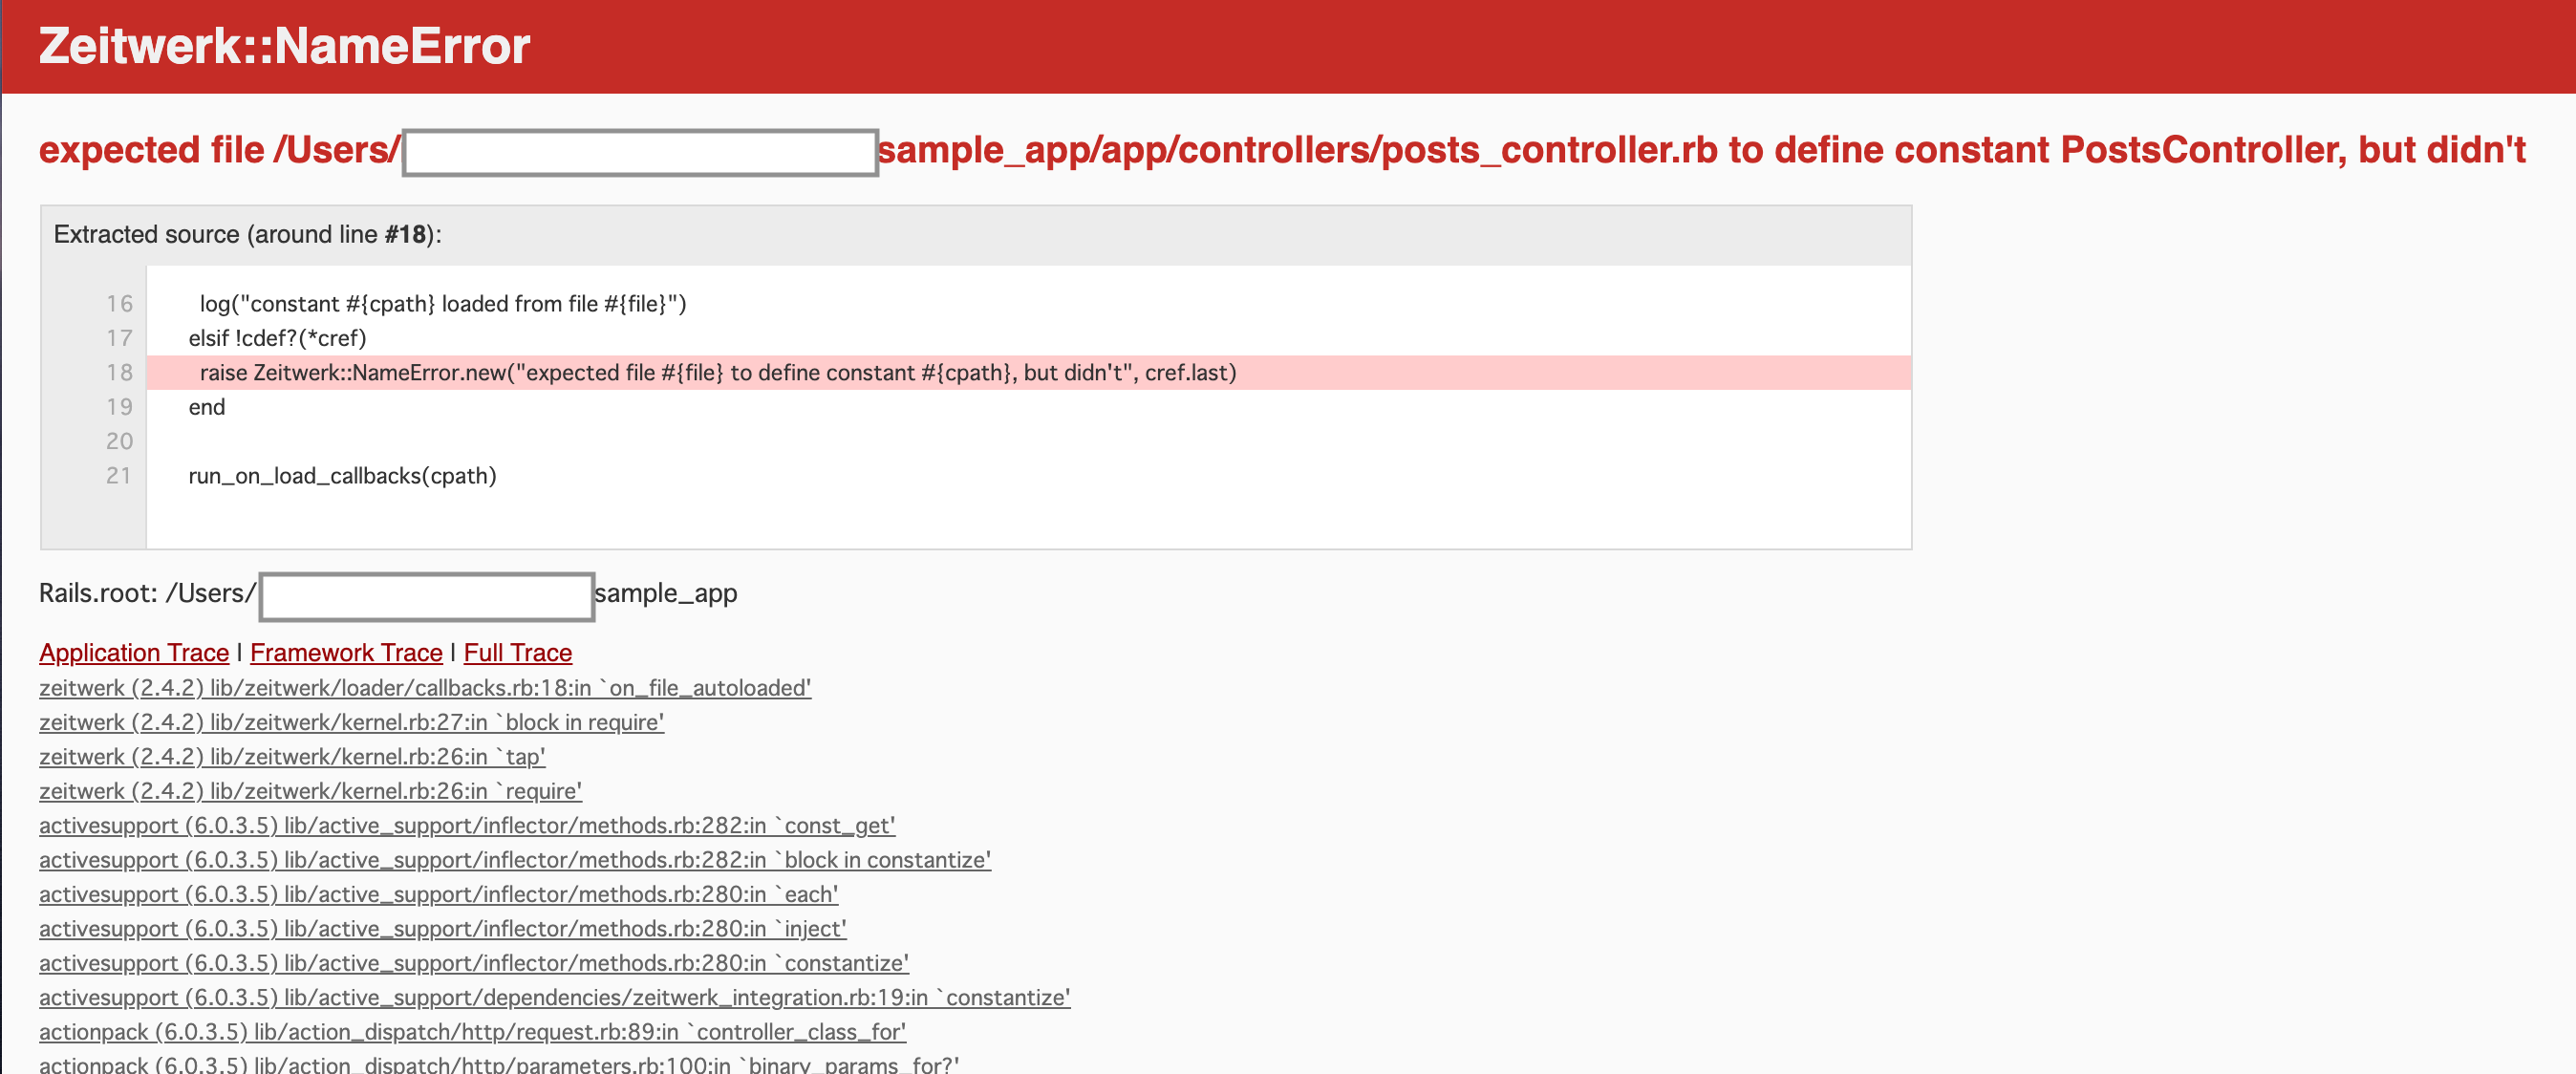Open trace methods.rb:280 in inject
Viewport: 2576px width, 1074px height.
click(443, 929)
